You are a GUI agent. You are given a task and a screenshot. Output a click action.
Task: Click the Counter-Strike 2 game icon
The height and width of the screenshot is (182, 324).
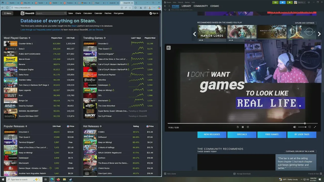coord(10,43)
